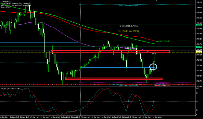Click the upper green price tag on price axis
The width and height of the screenshot is (203, 119).
point(199,25)
